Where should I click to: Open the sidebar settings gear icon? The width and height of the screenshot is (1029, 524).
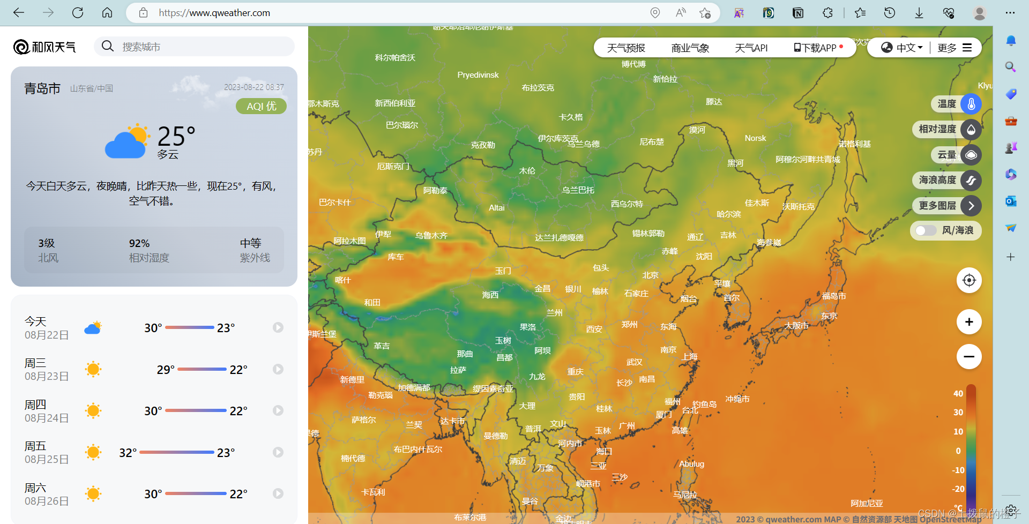point(1011,509)
